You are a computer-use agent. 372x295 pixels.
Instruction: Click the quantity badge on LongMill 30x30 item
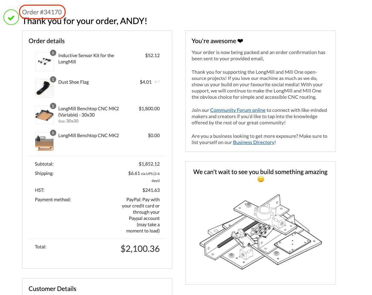click(53, 106)
